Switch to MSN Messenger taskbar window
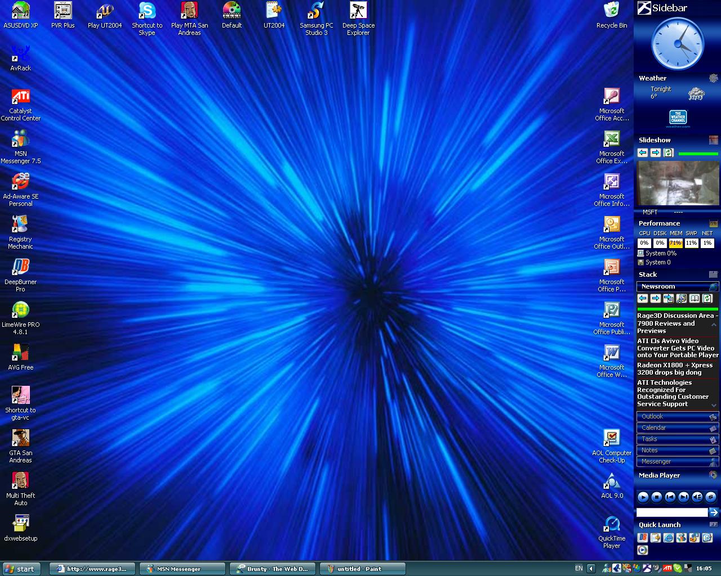Image resolution: width=721 pixels, height=576 pixels. [182, 569]
